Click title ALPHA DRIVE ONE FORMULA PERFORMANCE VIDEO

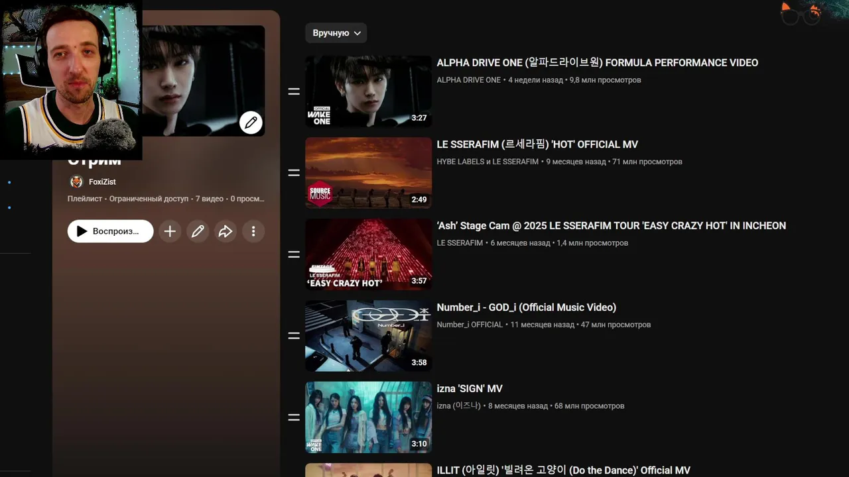(x=597, y=63)
